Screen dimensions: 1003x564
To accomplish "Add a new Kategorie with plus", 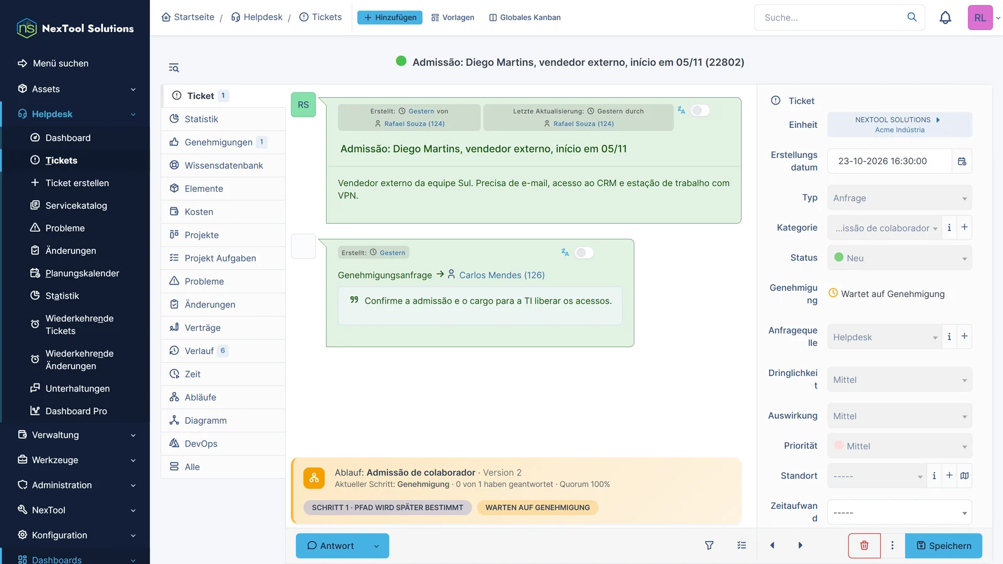I will click(x=965, y=227).
